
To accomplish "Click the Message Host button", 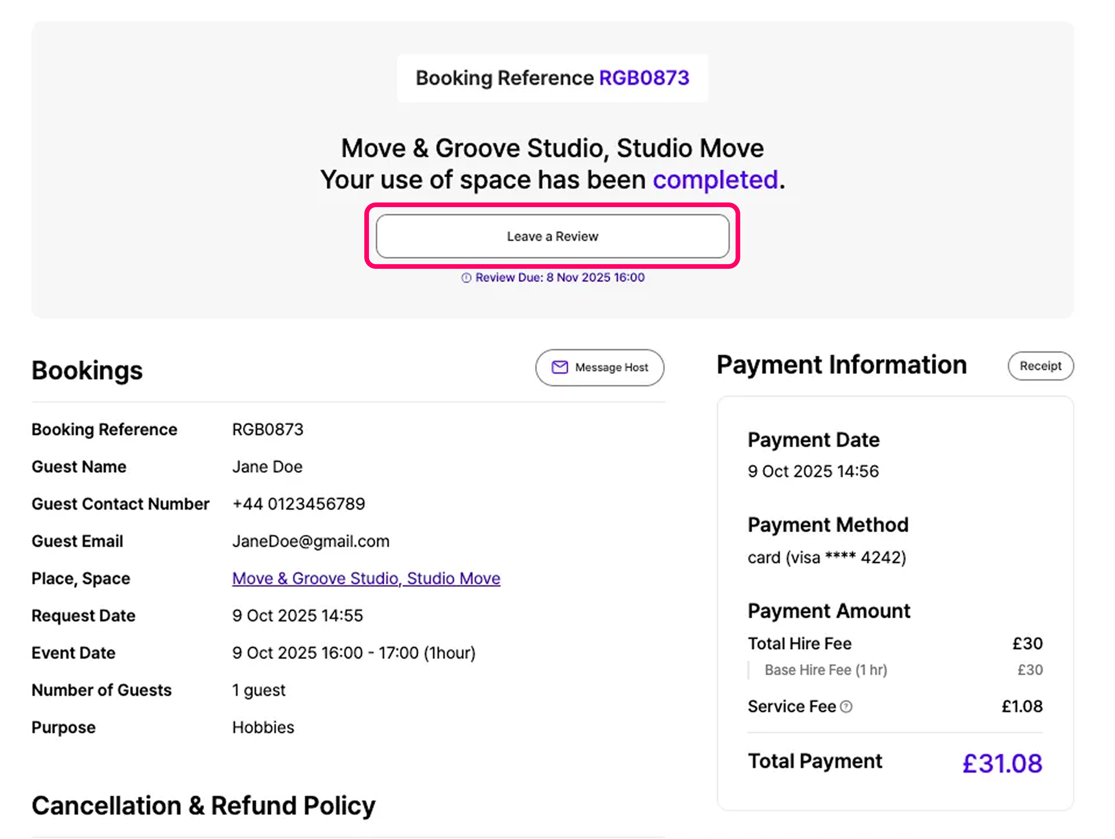I will coord(599,368).
